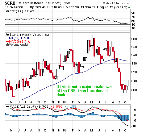The image size is (142, 133).
Task: Click the green up-triangle change indicator
Action: coord(129,7)
